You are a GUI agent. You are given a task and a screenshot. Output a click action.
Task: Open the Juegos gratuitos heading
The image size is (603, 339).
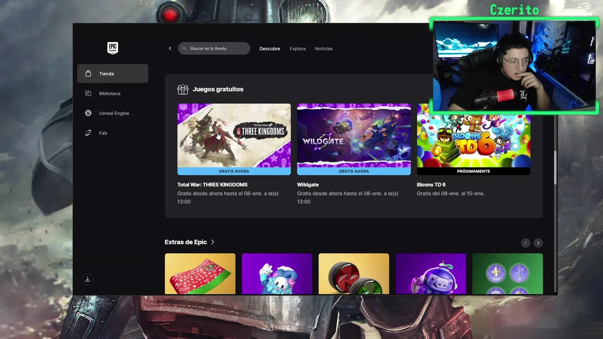[x=218, y=89]
